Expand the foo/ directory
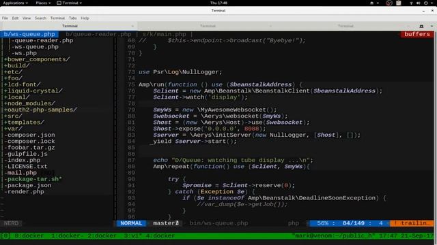437x245 pixels. 13,78
